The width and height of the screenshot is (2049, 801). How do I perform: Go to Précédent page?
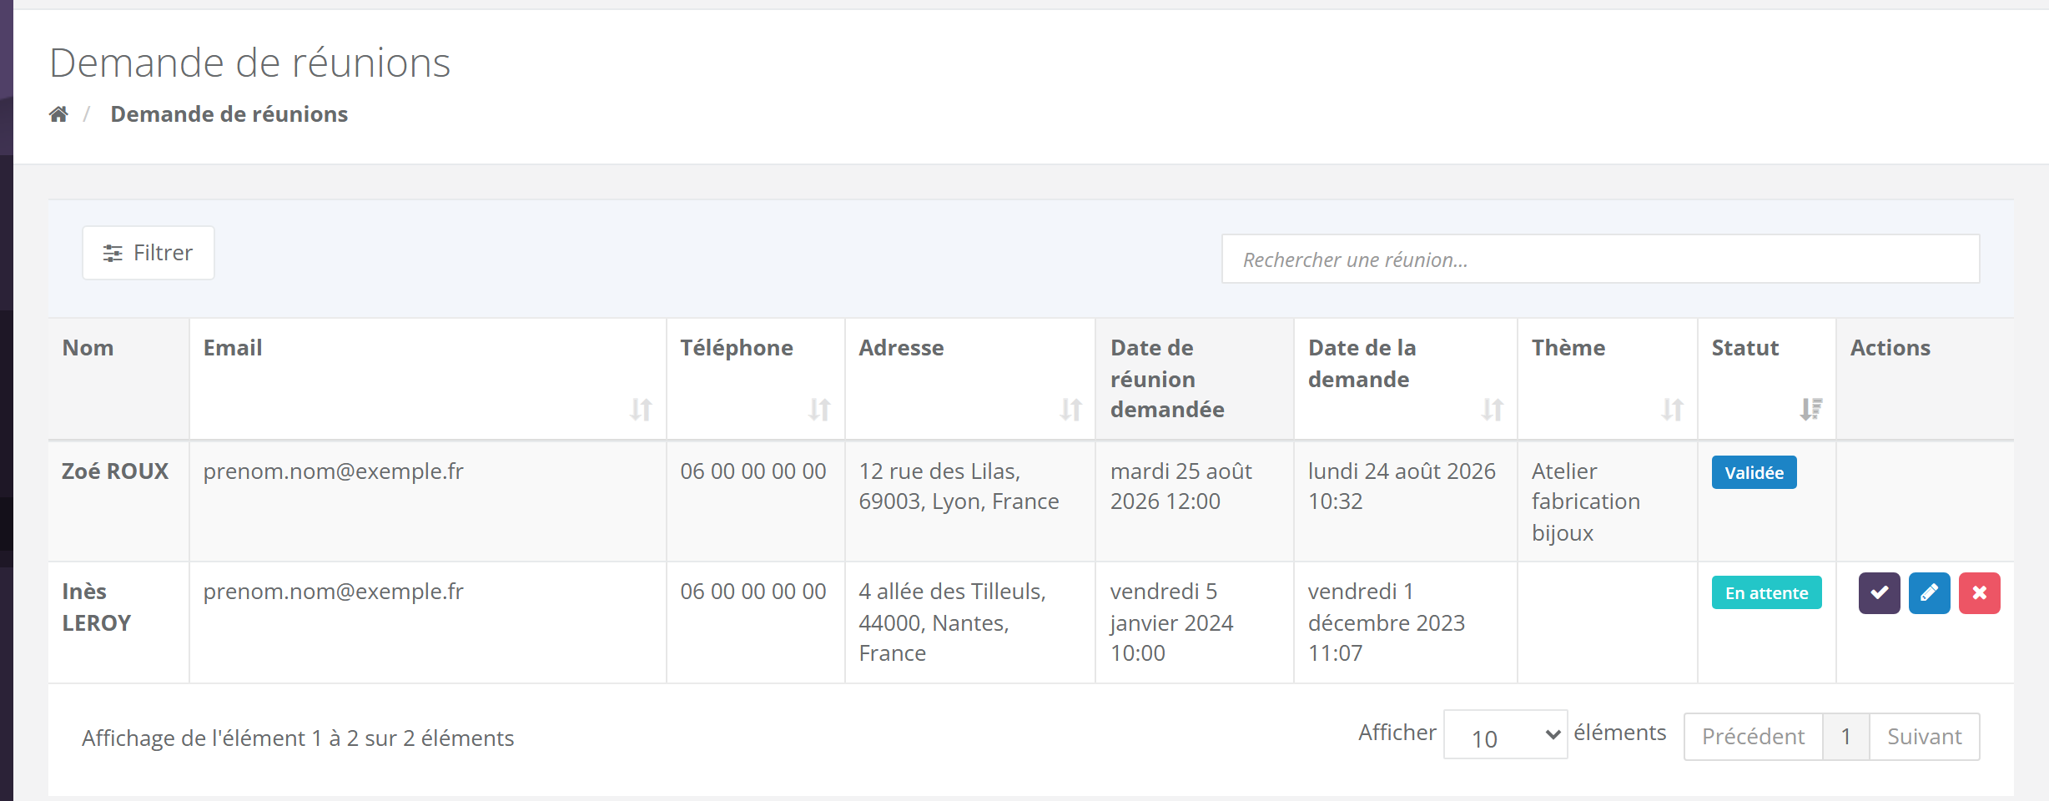click(1753, 737)
